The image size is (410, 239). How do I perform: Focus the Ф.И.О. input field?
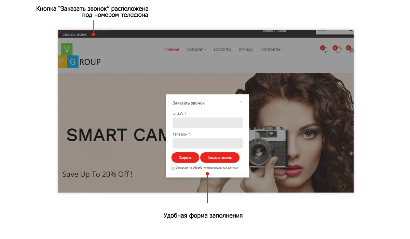pos(208,123)
